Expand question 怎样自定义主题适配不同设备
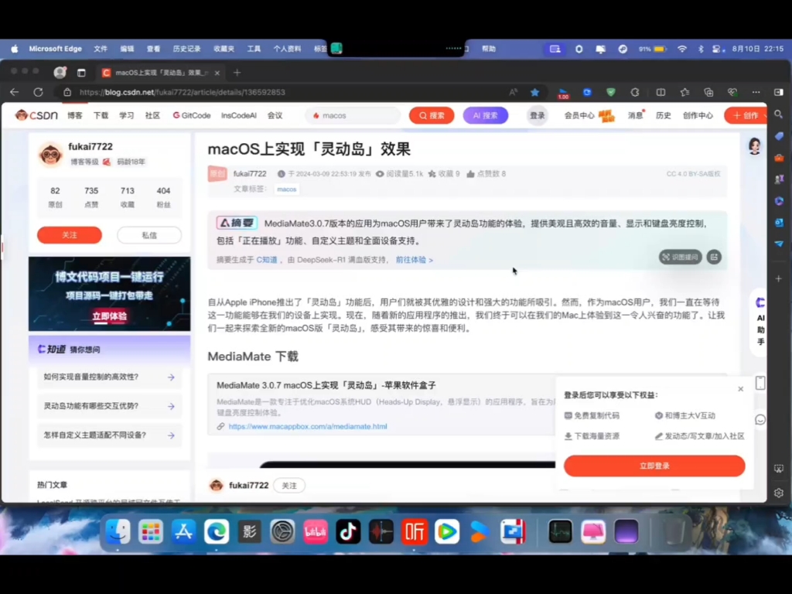 109,435
